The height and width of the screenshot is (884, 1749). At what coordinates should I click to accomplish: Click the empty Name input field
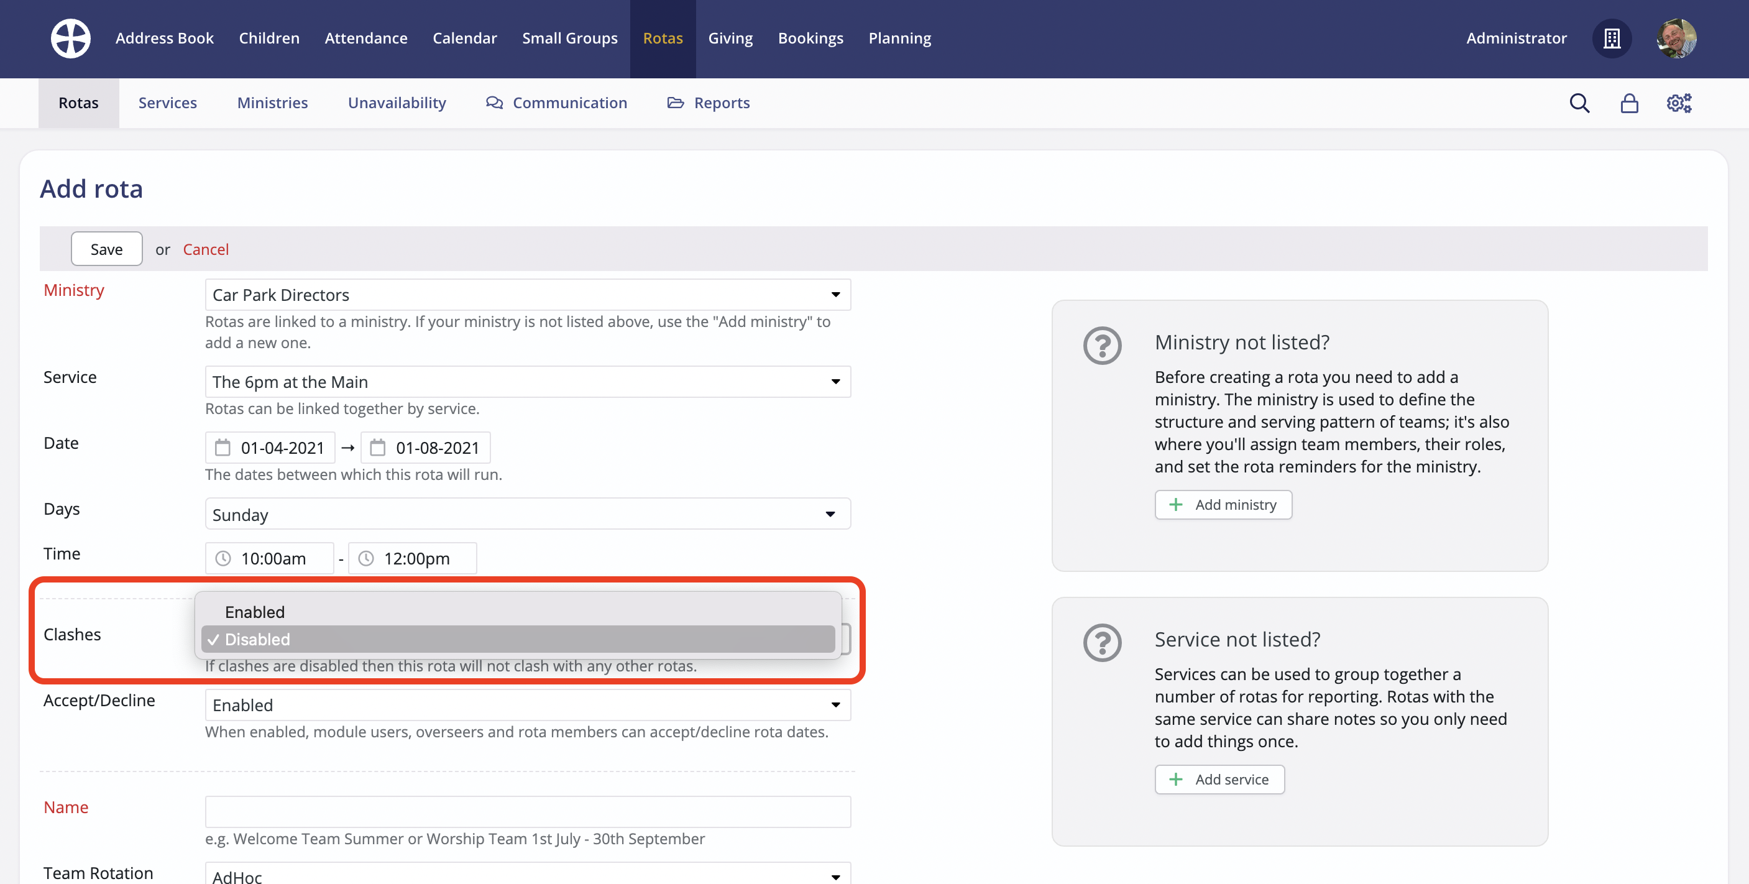pyautogui.click(x=527, y=811)
